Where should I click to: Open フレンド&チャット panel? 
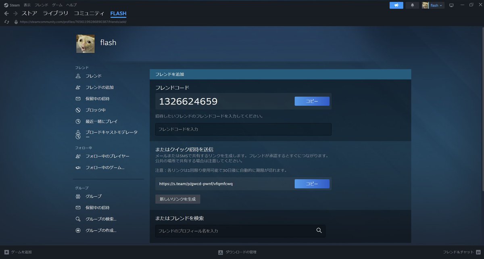coord(459,252)
